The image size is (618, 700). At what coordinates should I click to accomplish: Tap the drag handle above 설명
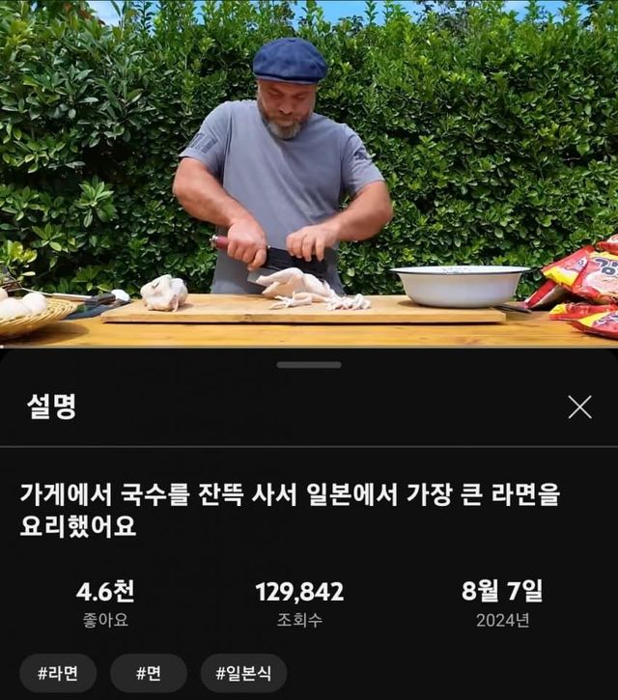point(309,365)
